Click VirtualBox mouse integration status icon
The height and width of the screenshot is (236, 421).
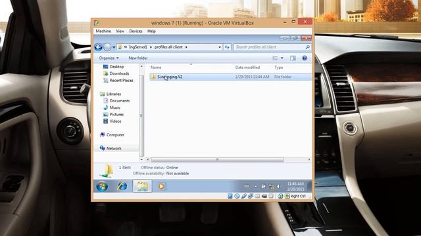click(x=280, y=196)
